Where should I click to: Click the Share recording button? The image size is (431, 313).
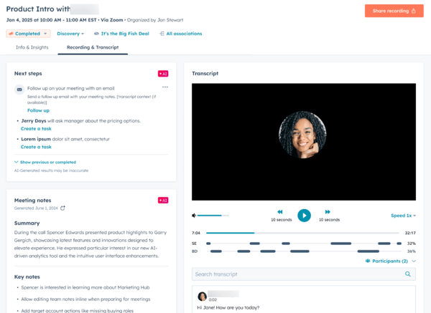click(x=394, y=11)
